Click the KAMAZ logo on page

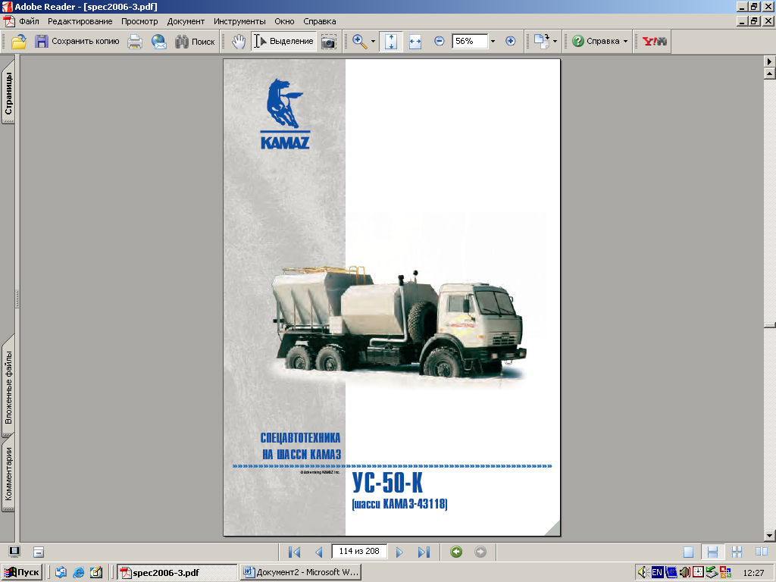285,114
